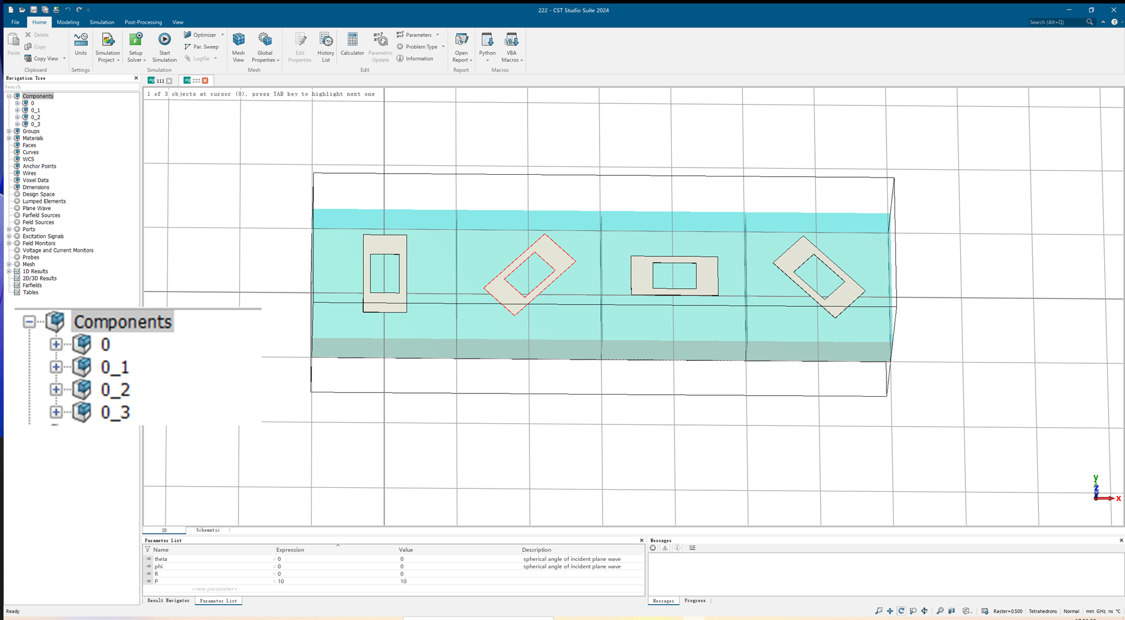Viewport: 1125px width, 620px height.
Task: Click the navigation tree Search box
Action: [71, 87]
